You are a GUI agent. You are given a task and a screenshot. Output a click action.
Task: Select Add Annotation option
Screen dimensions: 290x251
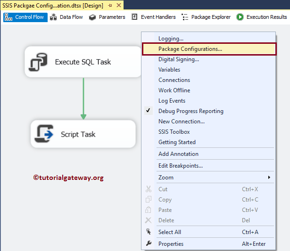pos(208,154)
